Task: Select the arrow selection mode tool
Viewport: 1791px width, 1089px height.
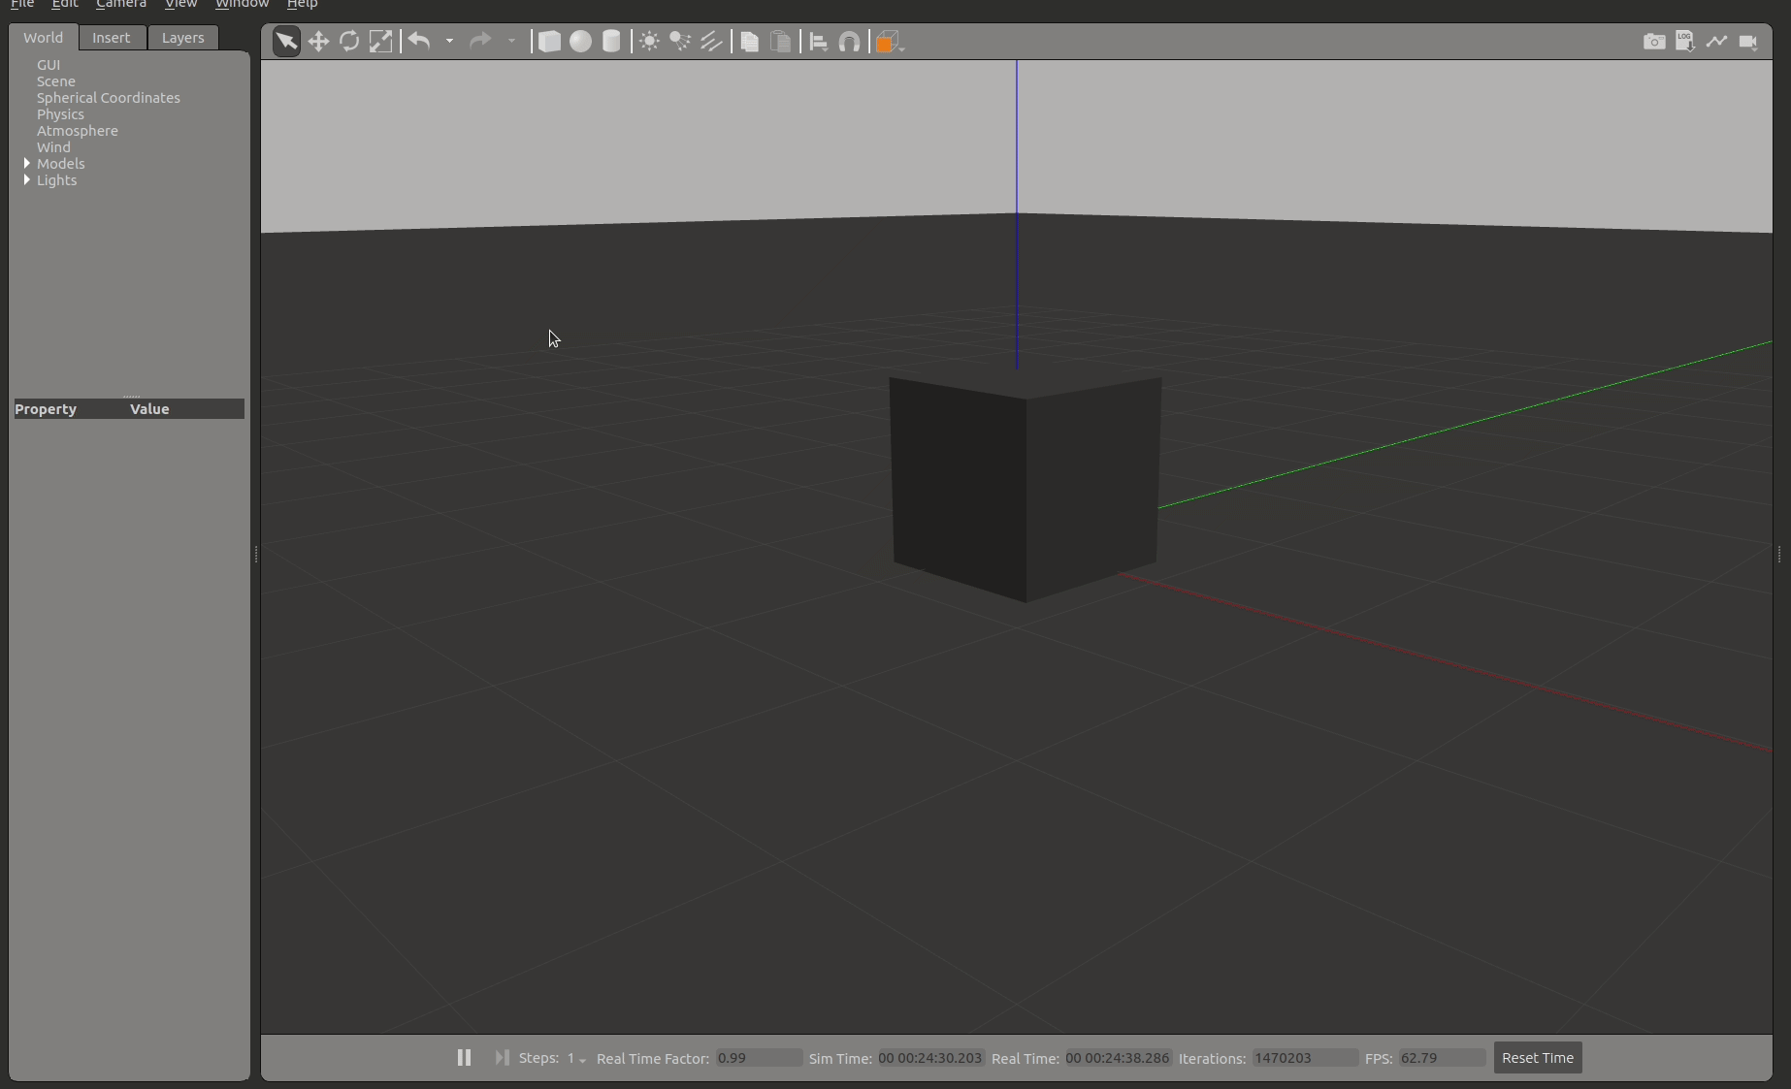Action: coord(286,41)
